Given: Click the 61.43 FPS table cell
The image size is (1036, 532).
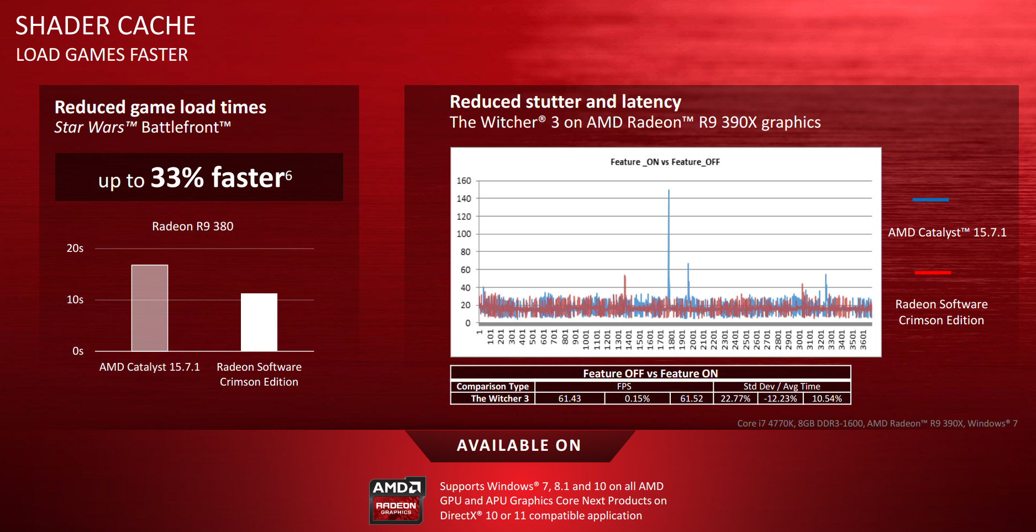Looking at the screenshot, I should (570, 398).
